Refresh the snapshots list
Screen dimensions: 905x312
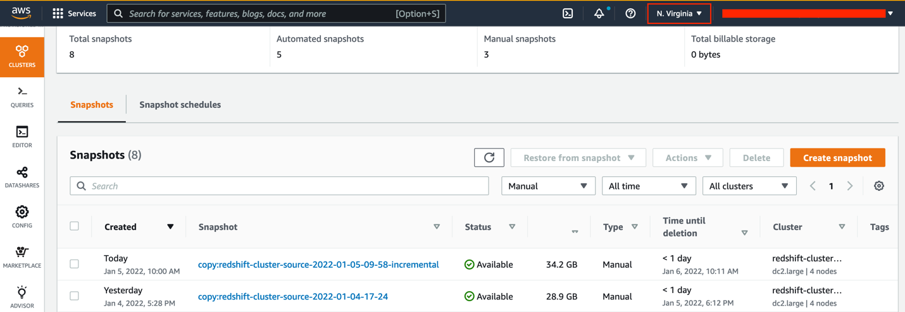(489, 158)
